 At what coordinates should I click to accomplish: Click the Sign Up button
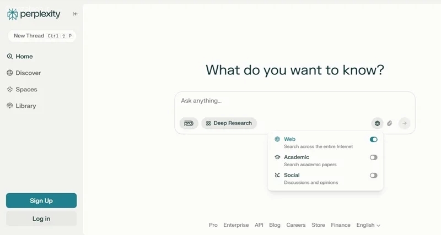[41, 200]
